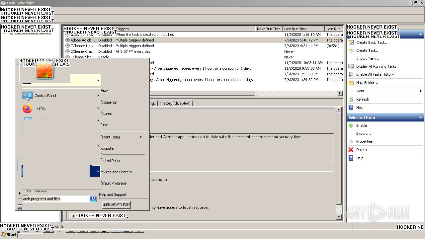Click the Create Basic Task icon

(x=351, y=42)
